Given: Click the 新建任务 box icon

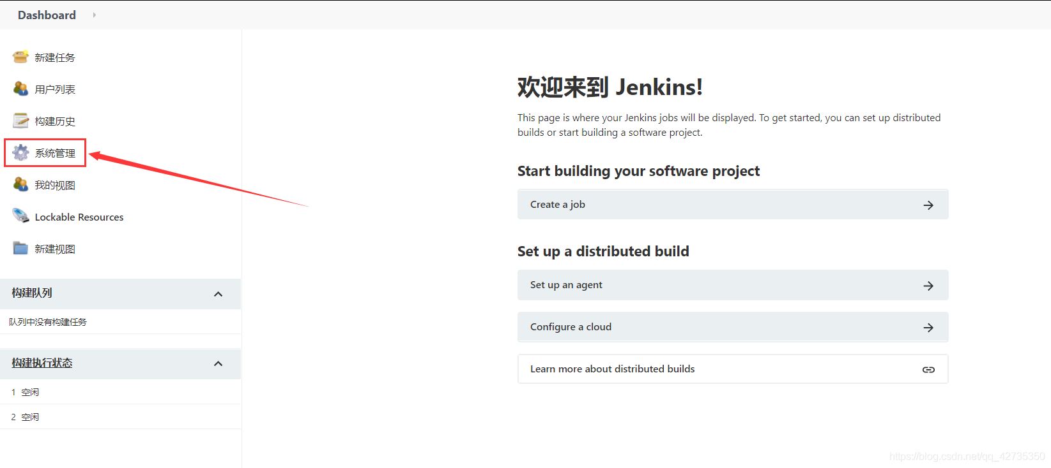Looking at the screenshot, I should point(20,57).
